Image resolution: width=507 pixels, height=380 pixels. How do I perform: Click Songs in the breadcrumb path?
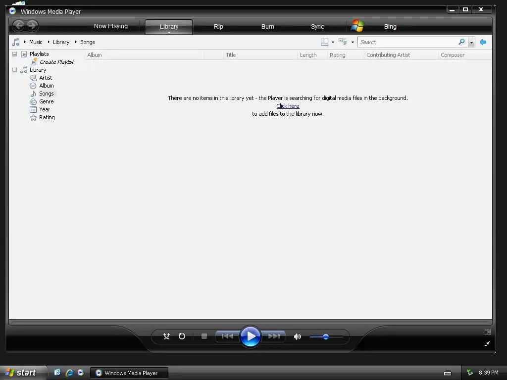point(87,42)
